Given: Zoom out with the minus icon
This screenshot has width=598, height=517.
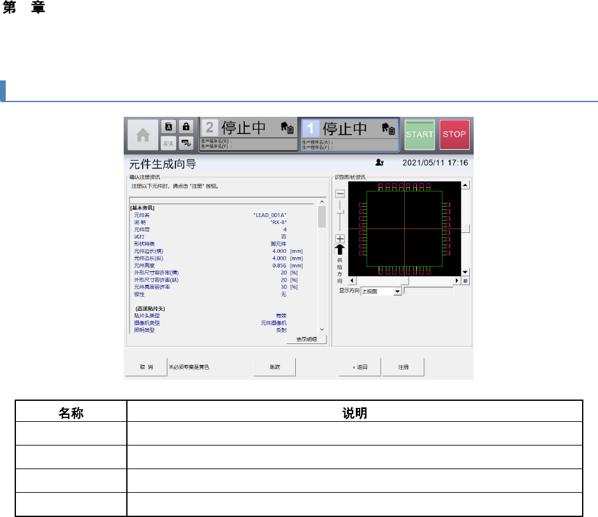Looking at the screenshot, I should 340,193.
